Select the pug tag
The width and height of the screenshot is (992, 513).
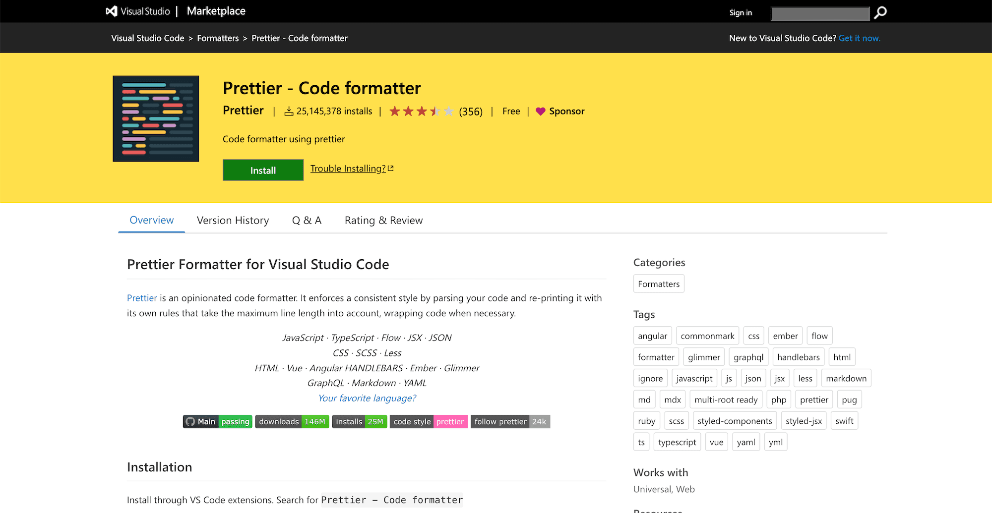click(849, 400)
